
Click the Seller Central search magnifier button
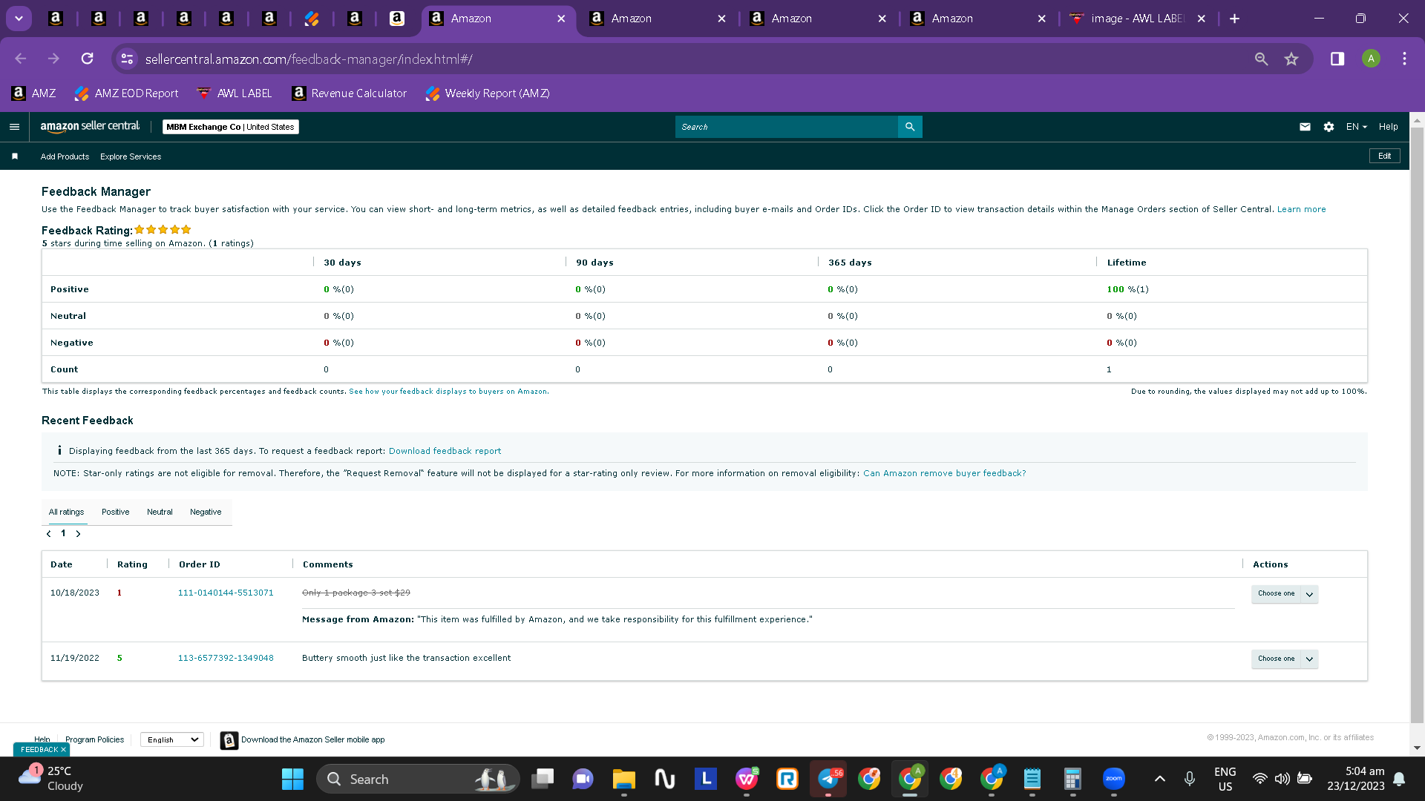click(x=910, y=127)
